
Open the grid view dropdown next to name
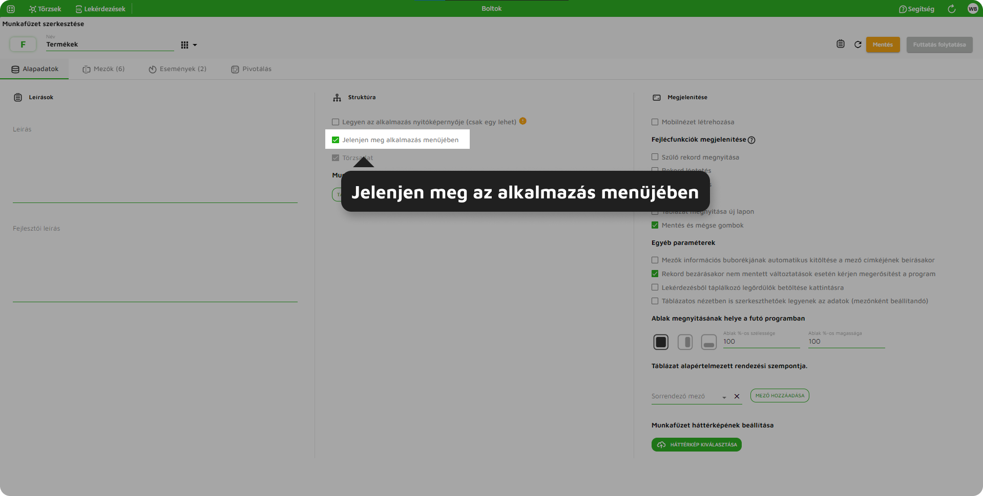189,45
